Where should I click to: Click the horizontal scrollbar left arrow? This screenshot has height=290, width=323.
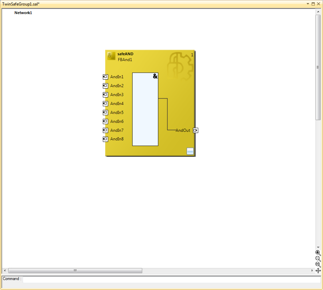pos(5,271)
